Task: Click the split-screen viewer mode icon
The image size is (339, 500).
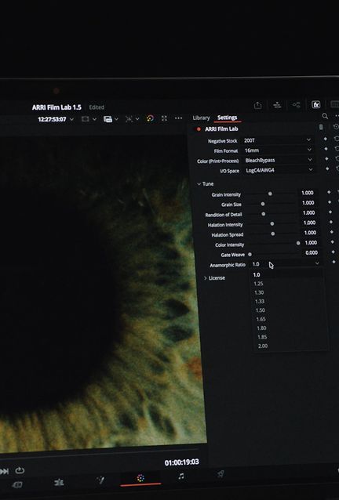Action: coord(86,119)
